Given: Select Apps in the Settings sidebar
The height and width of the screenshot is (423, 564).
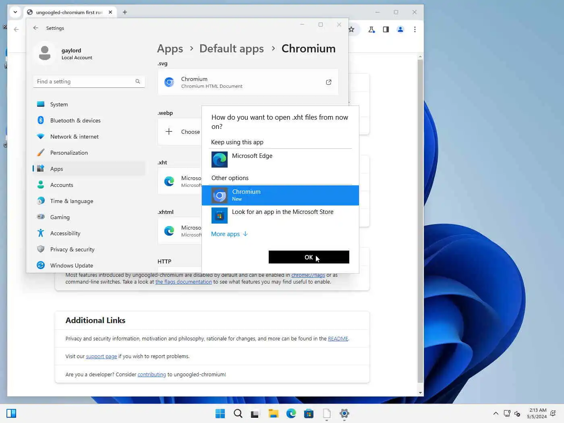Looking at the screenshot, I should 89,169.
